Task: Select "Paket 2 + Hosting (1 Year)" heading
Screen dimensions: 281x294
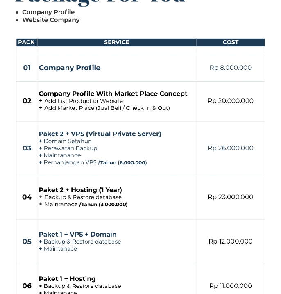Action: tap(80, 190)
